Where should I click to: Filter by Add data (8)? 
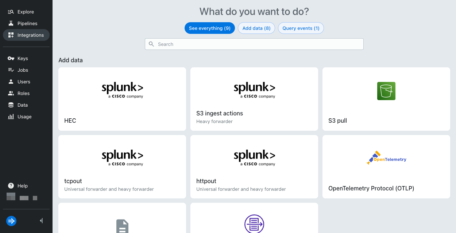(x=256, y=28)
